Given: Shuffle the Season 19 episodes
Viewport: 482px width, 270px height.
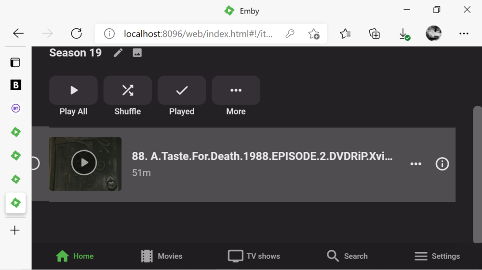Looking at the screenshot, I should (x=128, y=90).
